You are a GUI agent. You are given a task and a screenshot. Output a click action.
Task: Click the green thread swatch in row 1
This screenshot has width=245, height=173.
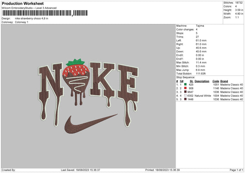(x=185, y=84)
